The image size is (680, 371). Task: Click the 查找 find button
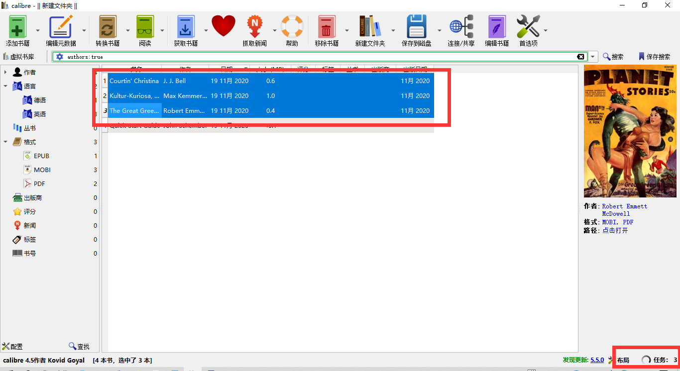click(79, 347)
